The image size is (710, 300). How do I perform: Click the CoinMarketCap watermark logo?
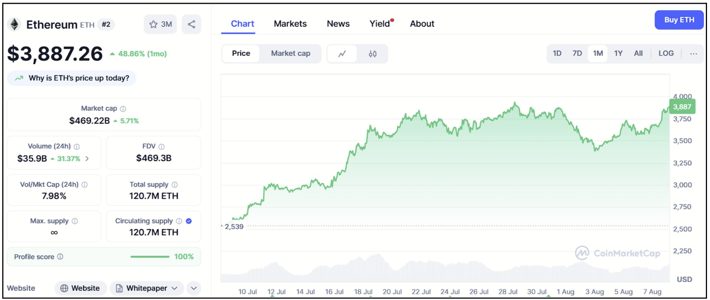tap(618, 253)
